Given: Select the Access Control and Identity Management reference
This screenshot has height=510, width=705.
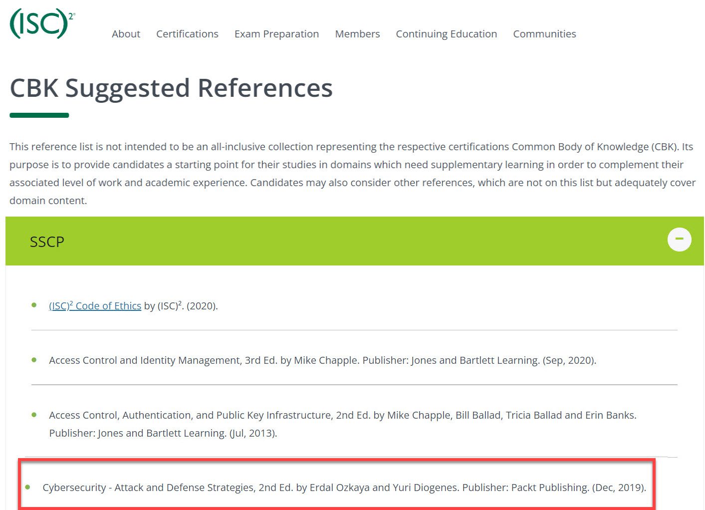Looking at the screenshot, I should click(322, 360).
